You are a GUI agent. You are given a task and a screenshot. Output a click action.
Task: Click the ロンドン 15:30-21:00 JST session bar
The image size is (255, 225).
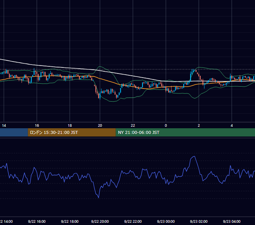(72, 132)
